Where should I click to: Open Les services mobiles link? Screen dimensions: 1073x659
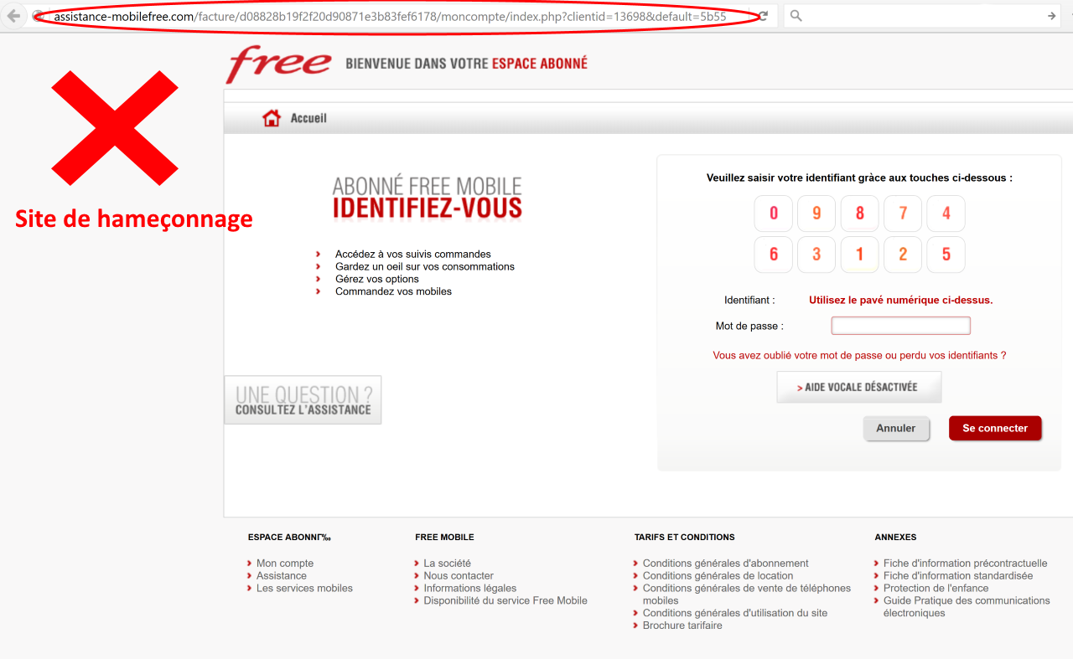coord(304,589)
